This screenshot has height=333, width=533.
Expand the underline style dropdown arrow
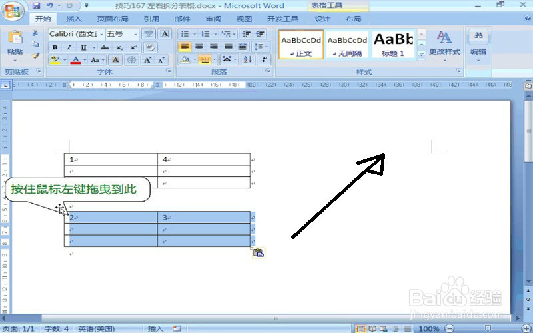pyautogui.click(x=94, y=47)
